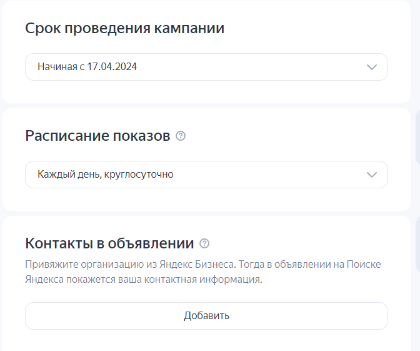Click heading Расписание показов

pyautogui.click(x=97, y=136)
